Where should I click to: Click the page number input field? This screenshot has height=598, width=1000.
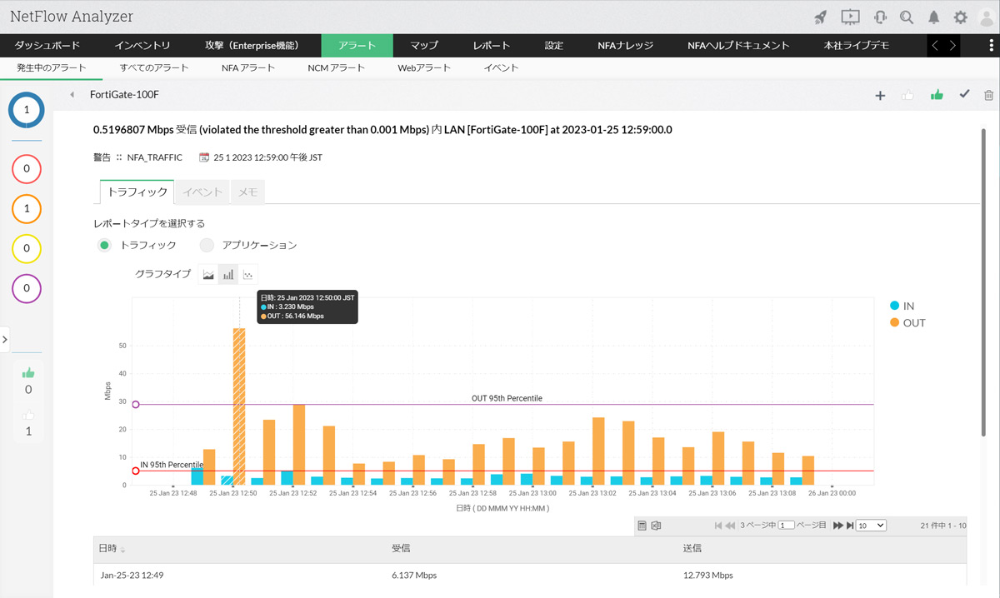[786, 526]
